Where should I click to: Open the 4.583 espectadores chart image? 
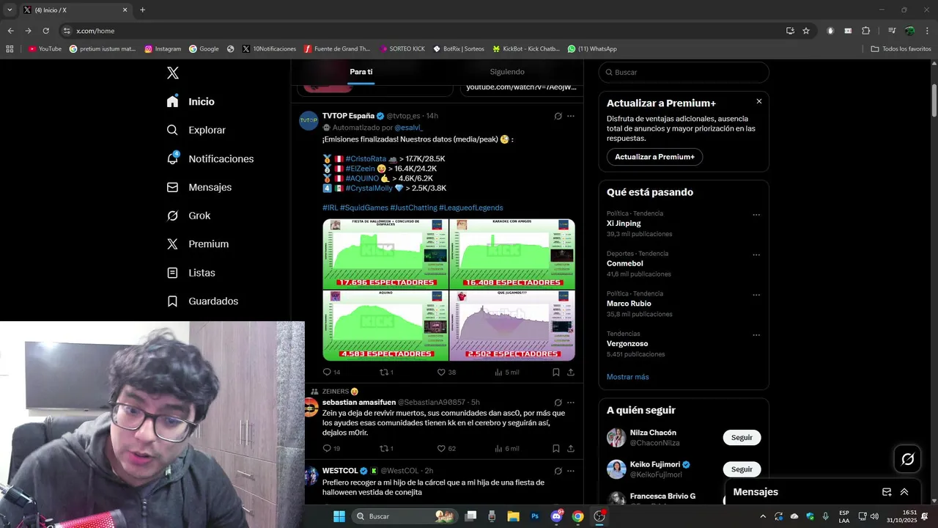(385, 326)
